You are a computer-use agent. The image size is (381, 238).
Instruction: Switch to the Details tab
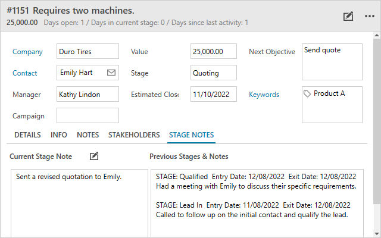(27, 135)
